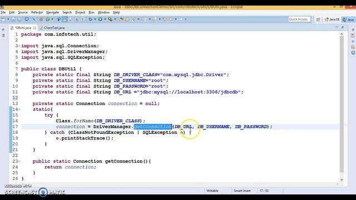Image resolution: width=356 pixels, height=200 pixels.
Task: Click "com.mysql.jdbc.Driver" string on line 8
Action: pyautogui.click(x=193, y=75)
